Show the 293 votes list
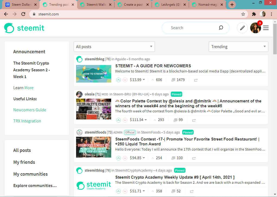This screenshot has width=277, height=197. (x=159, y=120)
